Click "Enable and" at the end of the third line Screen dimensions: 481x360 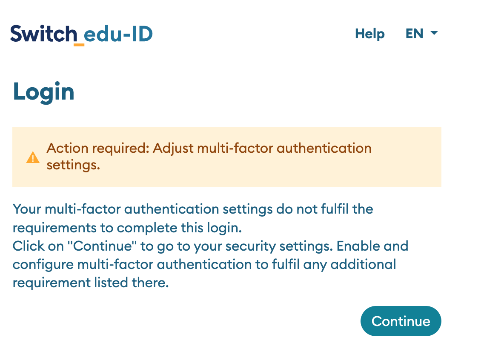click(x=372, y=246)
